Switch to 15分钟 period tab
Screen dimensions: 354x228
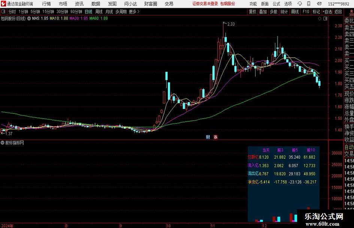point(48,12)
